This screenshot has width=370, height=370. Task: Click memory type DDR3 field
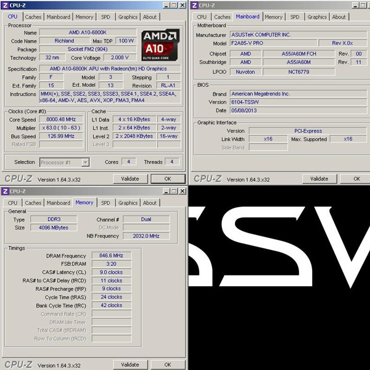(54, 219)
